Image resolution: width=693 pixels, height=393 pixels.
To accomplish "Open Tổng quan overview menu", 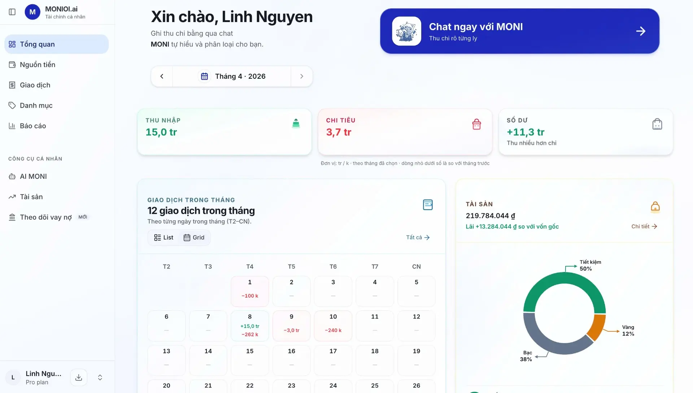I will click(x=57, y=44).
